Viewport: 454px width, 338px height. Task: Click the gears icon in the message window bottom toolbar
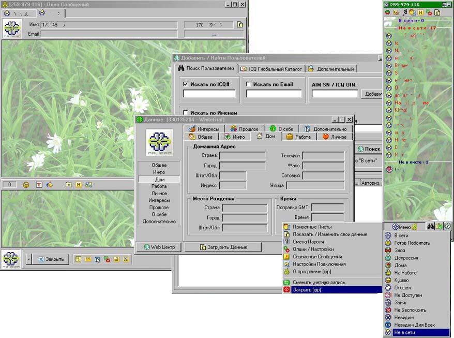pyautogui.click(x=107, y=259)
